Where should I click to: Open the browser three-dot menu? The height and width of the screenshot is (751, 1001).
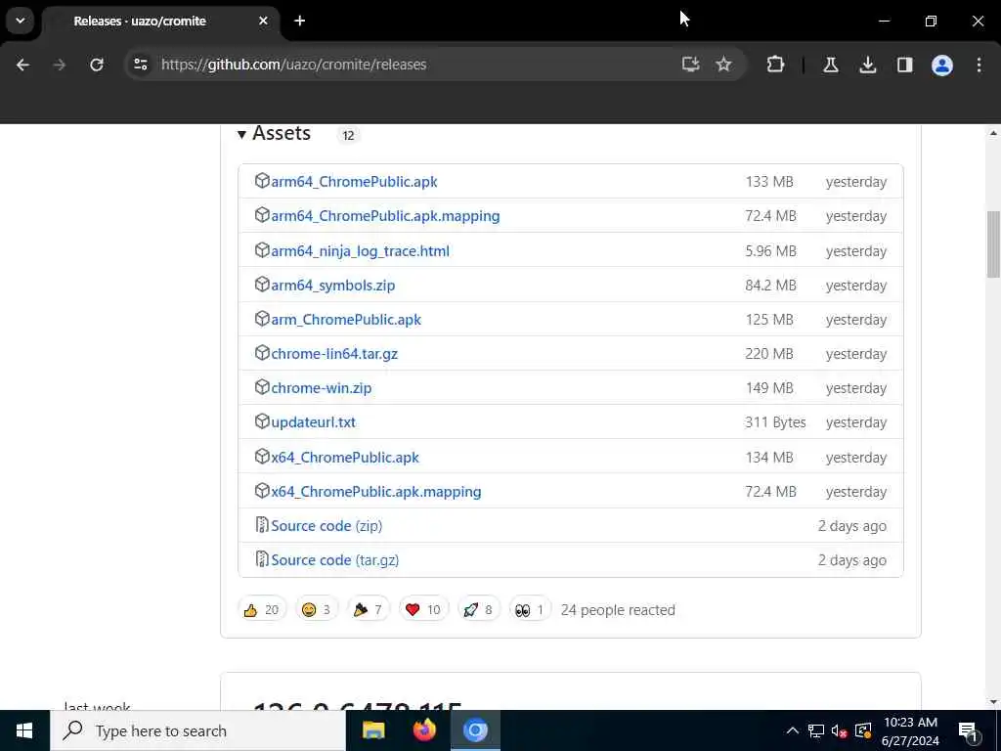coord(979,65)
